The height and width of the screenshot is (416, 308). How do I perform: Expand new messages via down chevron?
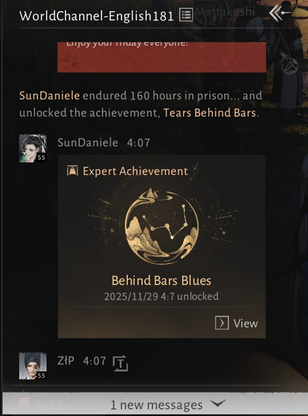click(218, 404)
